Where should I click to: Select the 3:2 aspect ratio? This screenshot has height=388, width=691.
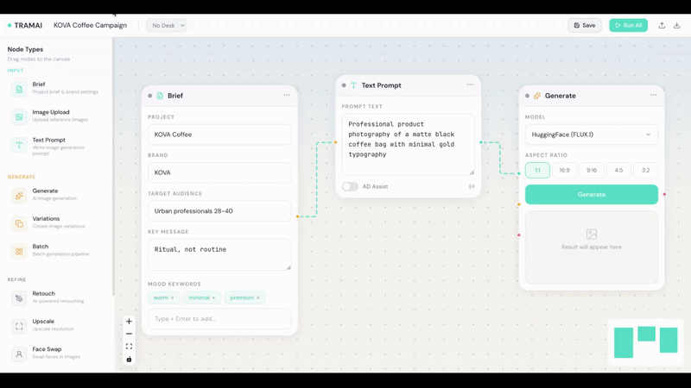pyautogui.click(x=645, y=170)
